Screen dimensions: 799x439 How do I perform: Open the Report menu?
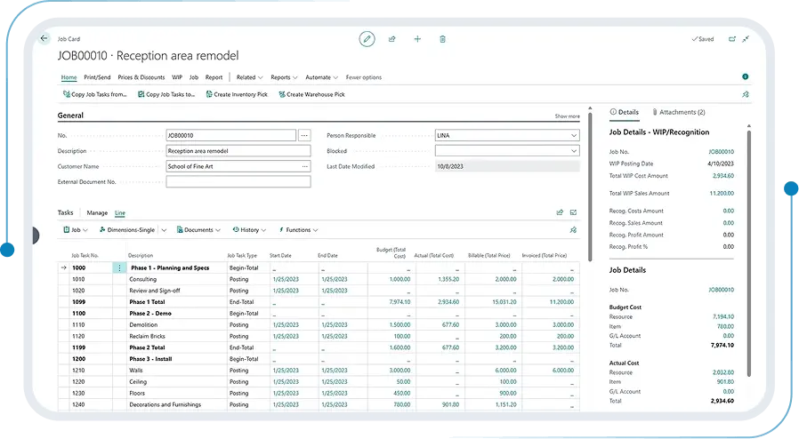point(214,77)
